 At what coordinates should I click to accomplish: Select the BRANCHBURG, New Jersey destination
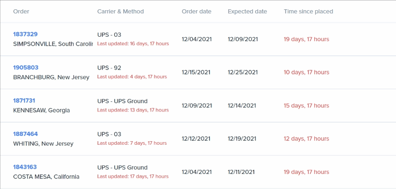pos(51,77)
